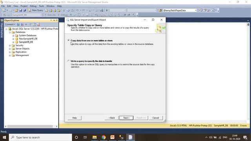Click the Object Explorer horizontal scrollbar
Screen dimensions: 251x141
(x=30, y=126)
